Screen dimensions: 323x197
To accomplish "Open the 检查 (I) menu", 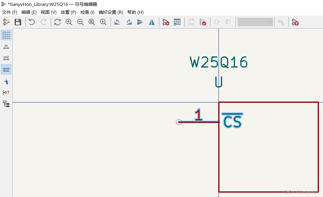I will (x=87, y=12).
